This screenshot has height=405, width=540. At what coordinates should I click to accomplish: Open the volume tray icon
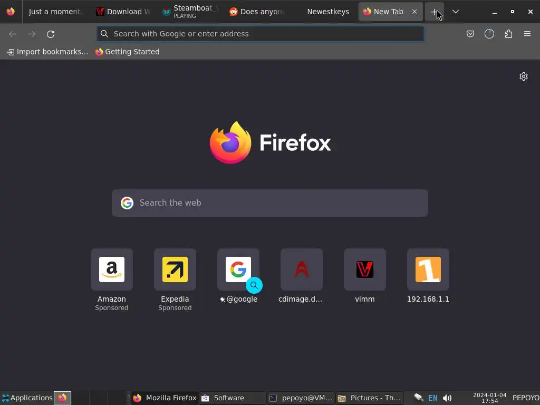click(447, 398)
